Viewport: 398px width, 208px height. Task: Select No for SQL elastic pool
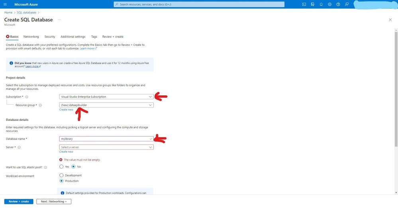tap(73, 167)
